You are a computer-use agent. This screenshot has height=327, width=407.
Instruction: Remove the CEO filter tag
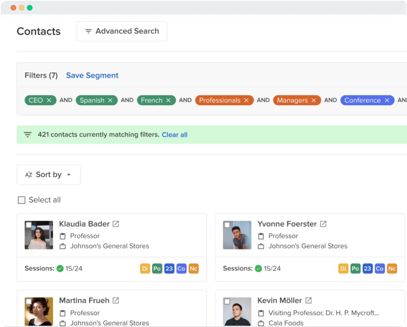[x=49, y=100]
